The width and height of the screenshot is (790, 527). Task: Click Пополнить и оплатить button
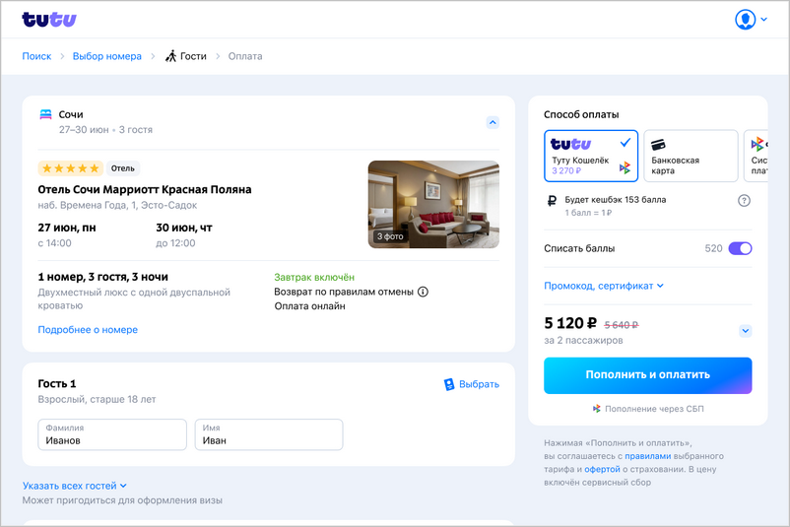coord(648,375)
